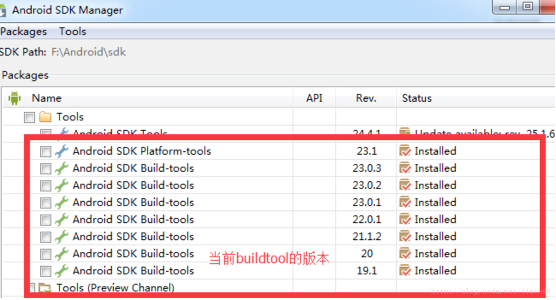Click the green wrench icon beside Build-tools 23.0.3
Viewport: 556px width, 300px height.
pyautogui.click(x=62, y=168)
